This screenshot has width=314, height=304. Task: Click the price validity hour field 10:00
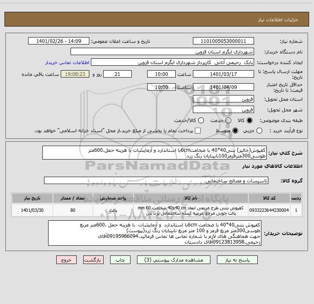coord(161,87)
